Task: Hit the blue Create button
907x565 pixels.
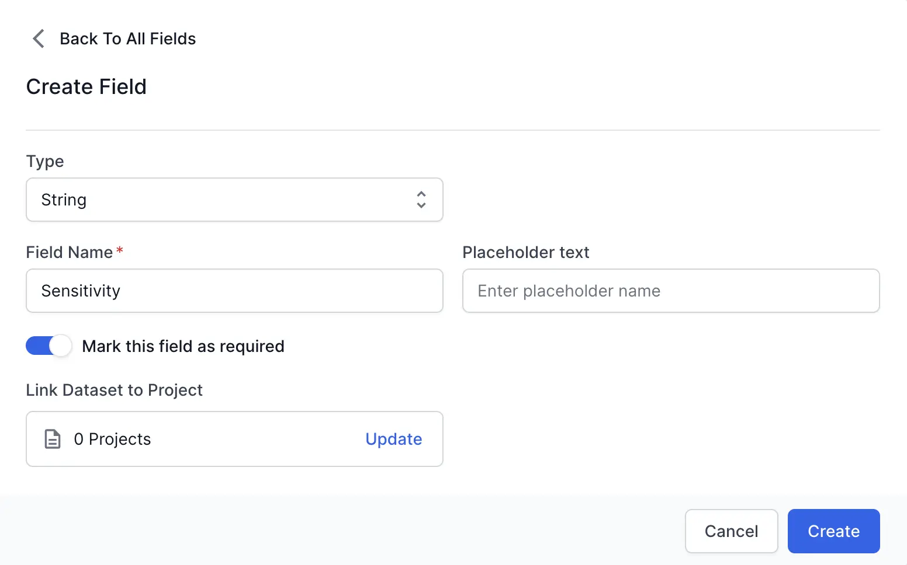Action: [x=833, y=531]
